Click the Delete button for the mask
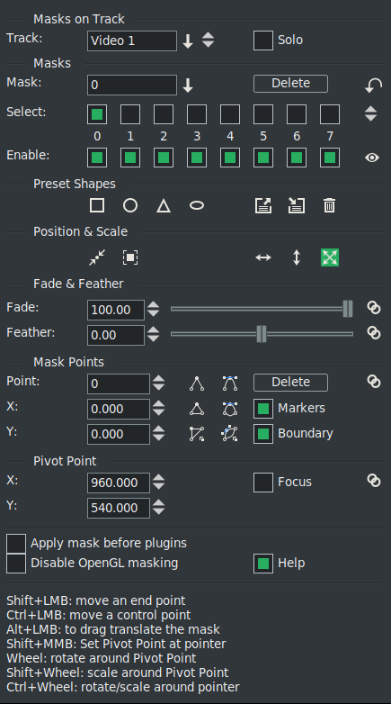This screenshot has height=704, width=391. click(x=290, y=84)
